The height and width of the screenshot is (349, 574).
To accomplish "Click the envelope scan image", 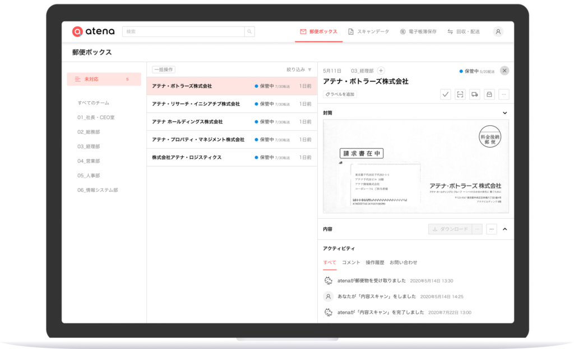I will [x=416, y=167].
